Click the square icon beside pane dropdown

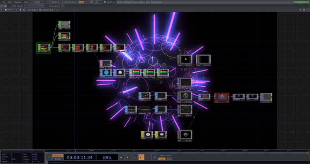pos(6,10)
